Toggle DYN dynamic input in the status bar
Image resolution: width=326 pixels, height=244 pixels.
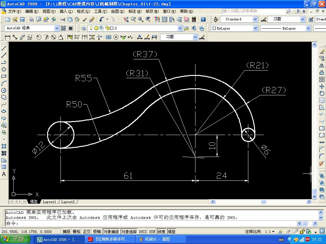152,231
